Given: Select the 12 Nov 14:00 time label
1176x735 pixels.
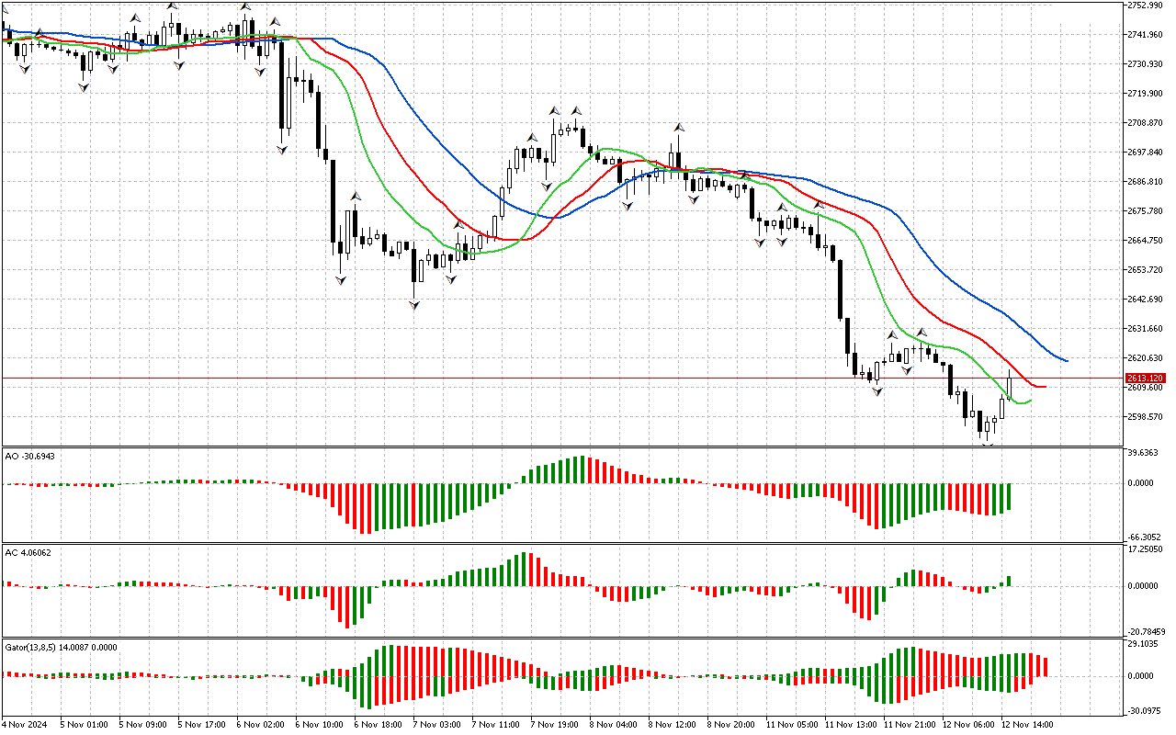Looking at the screenshot, I should pos(1026,724).
